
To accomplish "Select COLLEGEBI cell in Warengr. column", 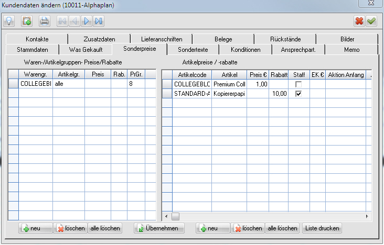I will [x=36, y=84].
